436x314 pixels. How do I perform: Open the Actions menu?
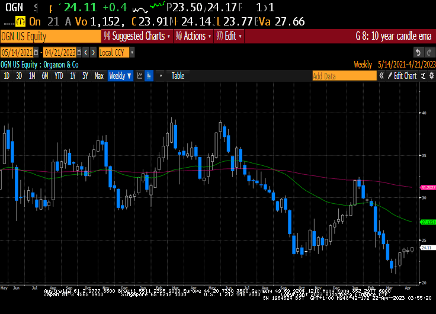[x=194, y=36]
